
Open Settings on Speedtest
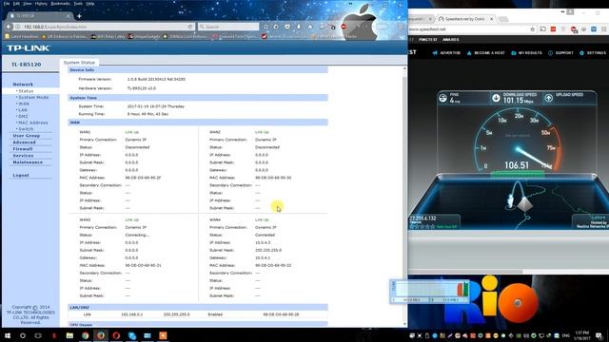[x=593, y=53]
